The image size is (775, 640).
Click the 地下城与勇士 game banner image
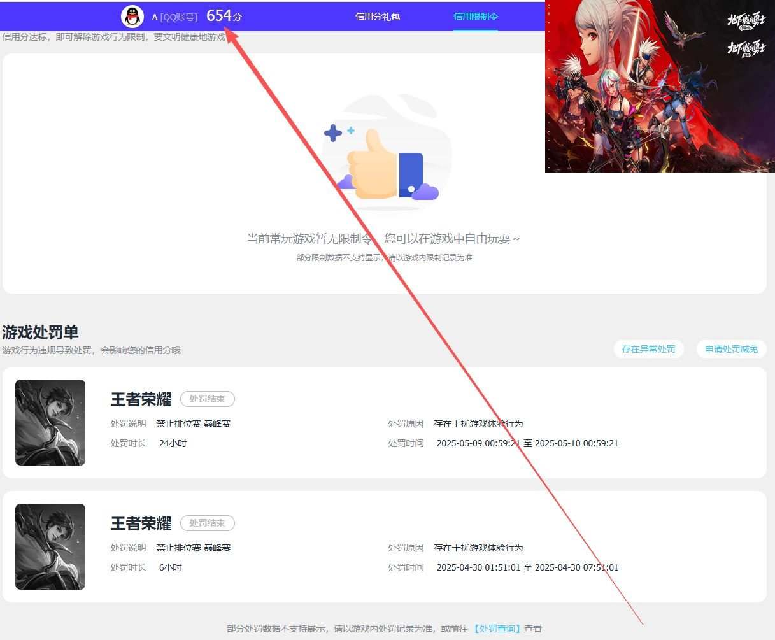point(660,86)
